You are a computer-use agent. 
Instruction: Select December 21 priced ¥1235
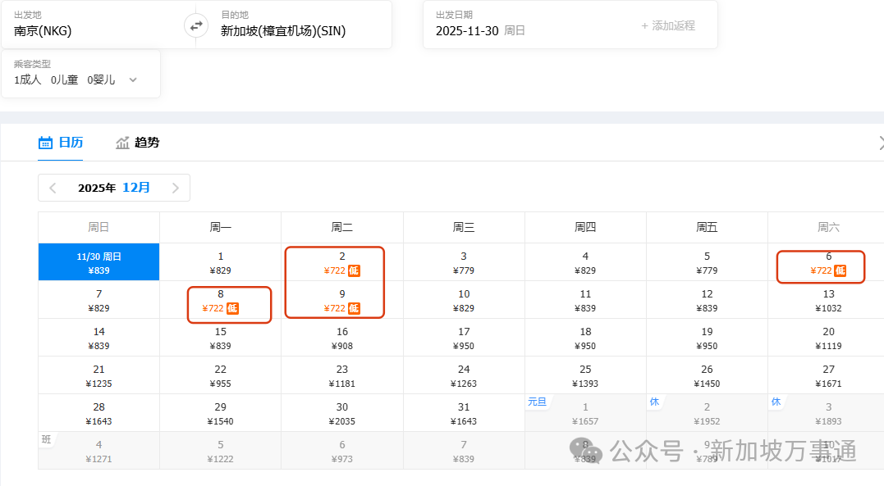tap(98, 375)
